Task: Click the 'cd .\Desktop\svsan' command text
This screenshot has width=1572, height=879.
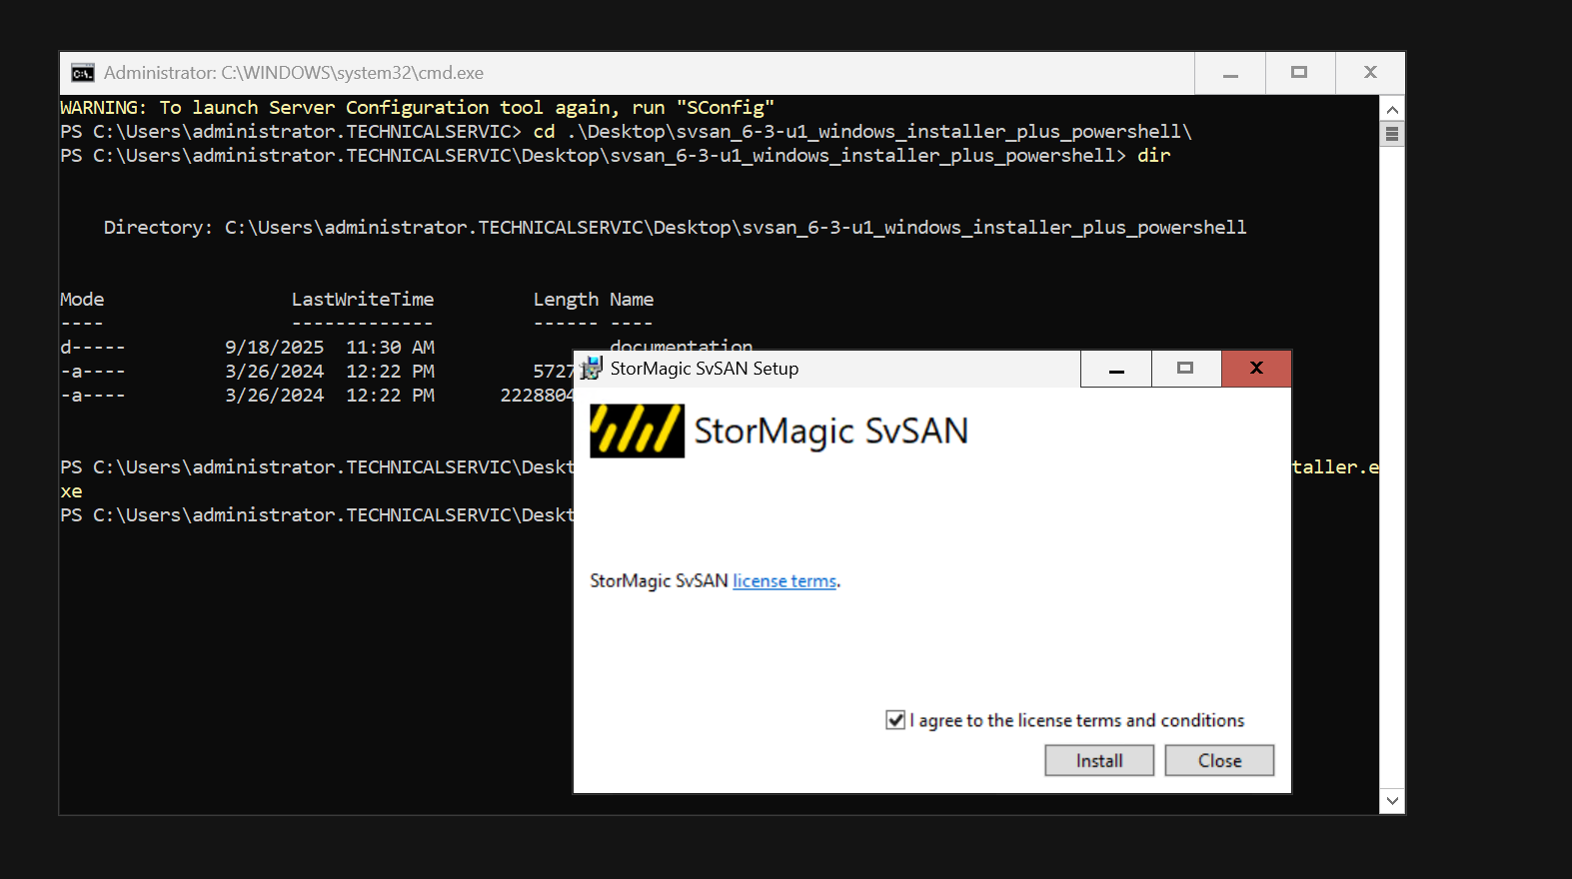Action: (x=862, y=132)
